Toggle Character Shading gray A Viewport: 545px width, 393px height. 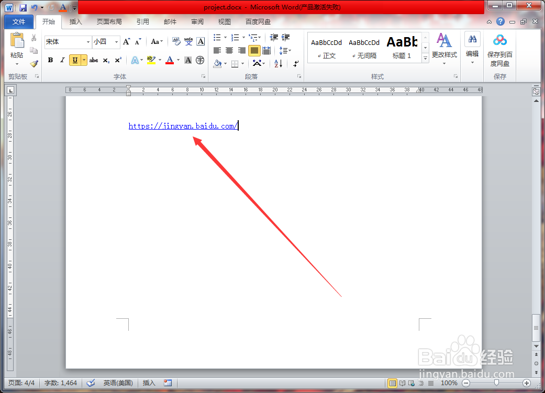[x=188, y=60]
